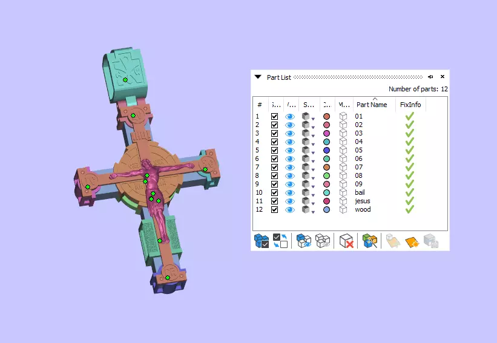Viewport: 497px width, 343px height.
Task: Click the FixInfo checkmark for bail
Action: (x=410, y=192)
